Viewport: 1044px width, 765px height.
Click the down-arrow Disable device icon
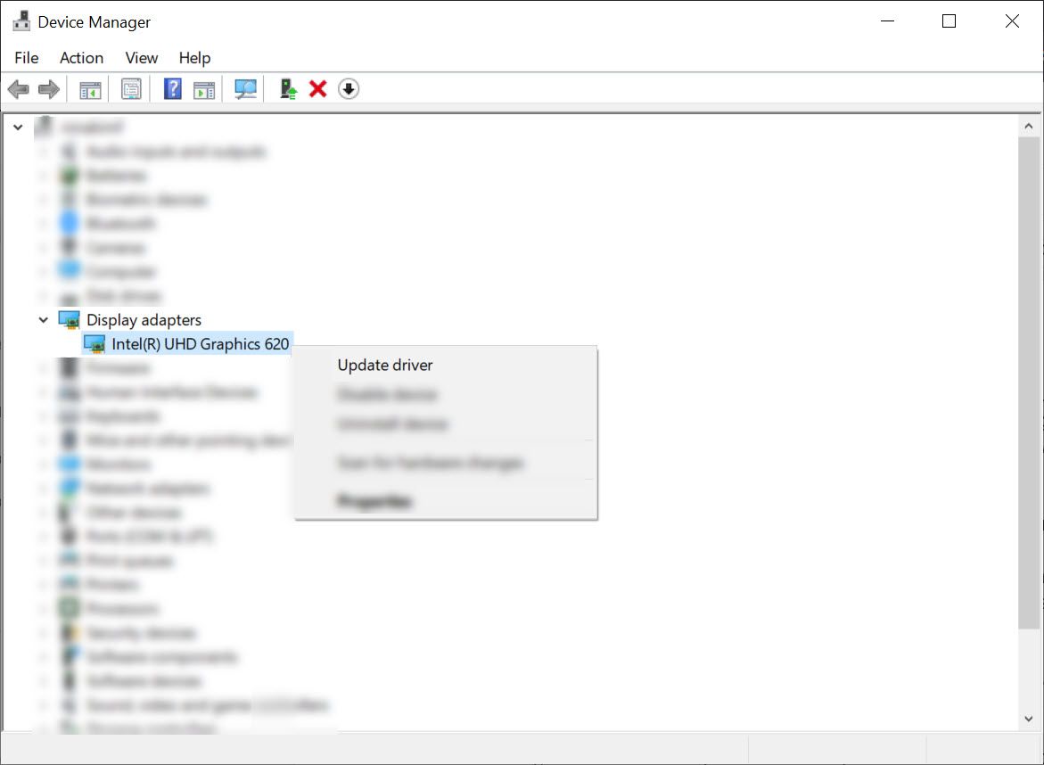pyautogui.click(x=349, y=88)
